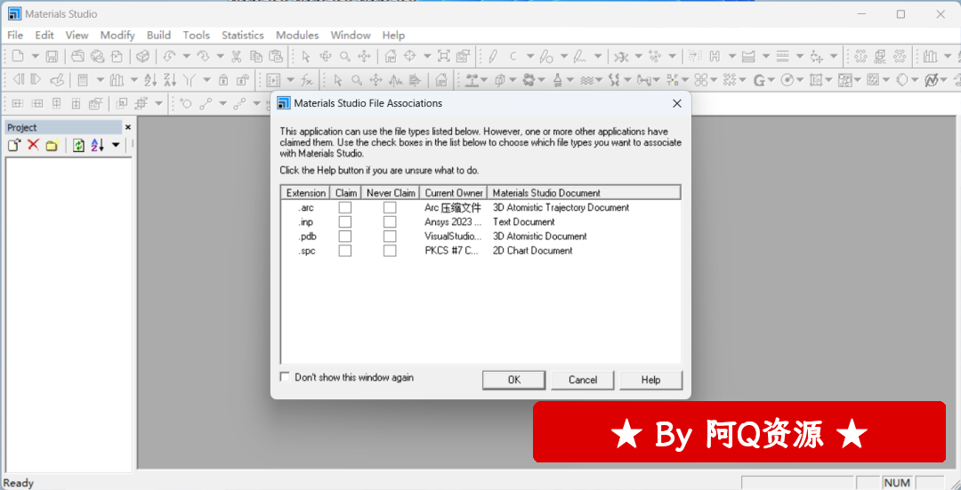Open dropdown arrow next to New document icon
The width and height of the screenshot is (961, 490).
tap(35, 56)
